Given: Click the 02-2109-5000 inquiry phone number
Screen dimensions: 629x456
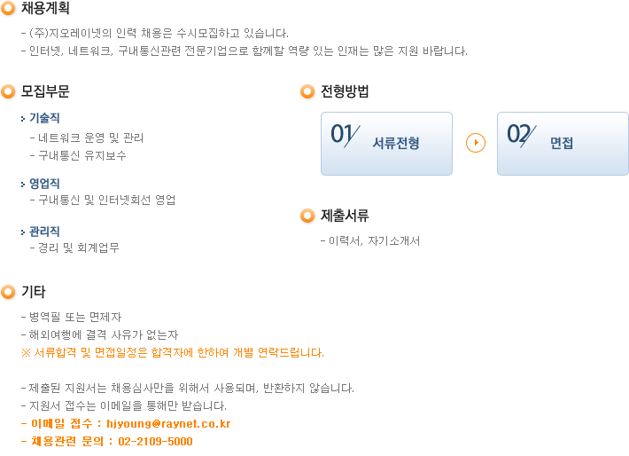Looking at the screenshot, I should [155, 442].
